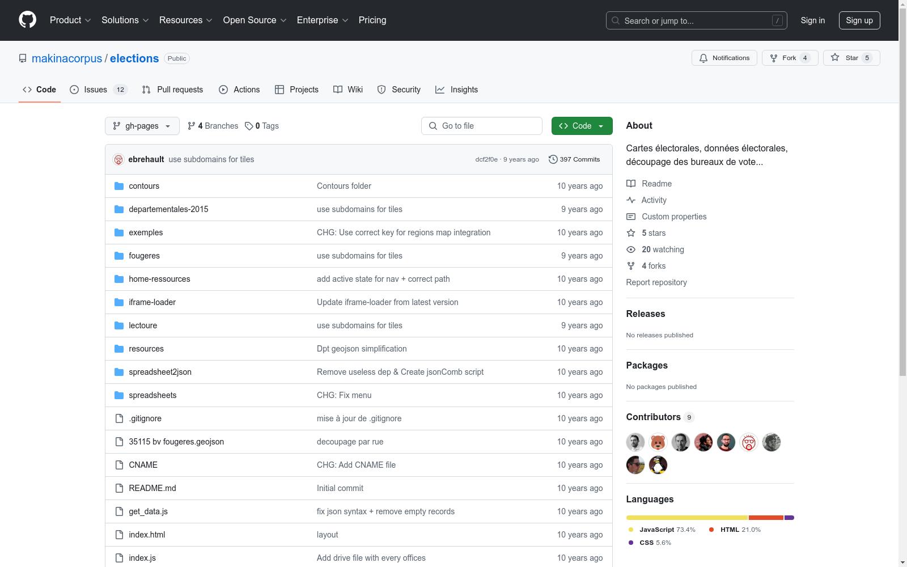907x567 pixels.
Task: Click the Activity pulse icon
Action: (631, 200)
